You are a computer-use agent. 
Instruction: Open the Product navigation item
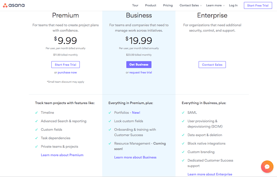[151, 6]
